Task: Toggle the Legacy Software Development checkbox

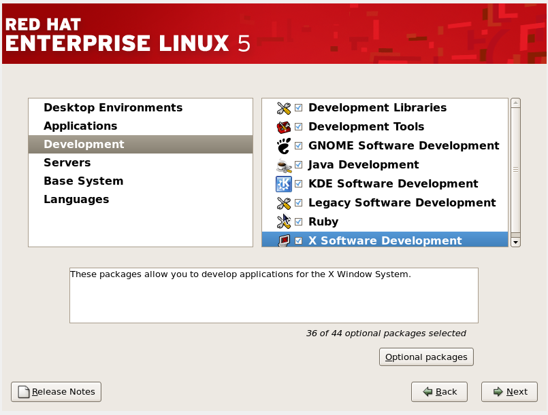Action: pyautogui.click(x=298, y=202)
